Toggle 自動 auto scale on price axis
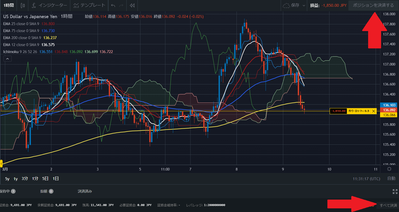Image resolution: width=399 pixels, height=212 pixels. pyautogui.click(x=391, y=179)
